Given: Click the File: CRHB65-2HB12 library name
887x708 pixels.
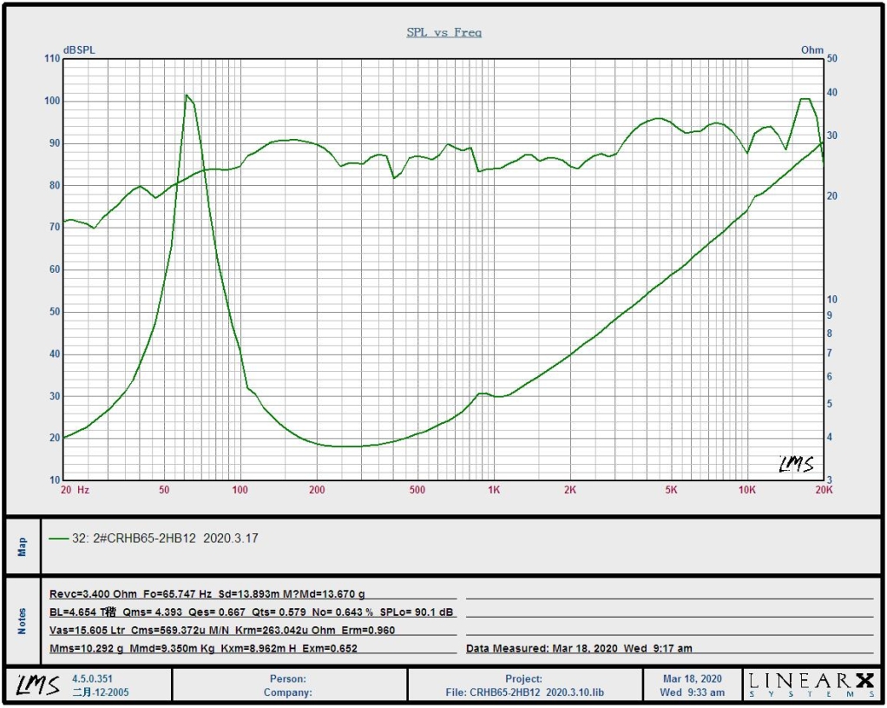Looking at the screenshot, I should click(x=523, y=692).
